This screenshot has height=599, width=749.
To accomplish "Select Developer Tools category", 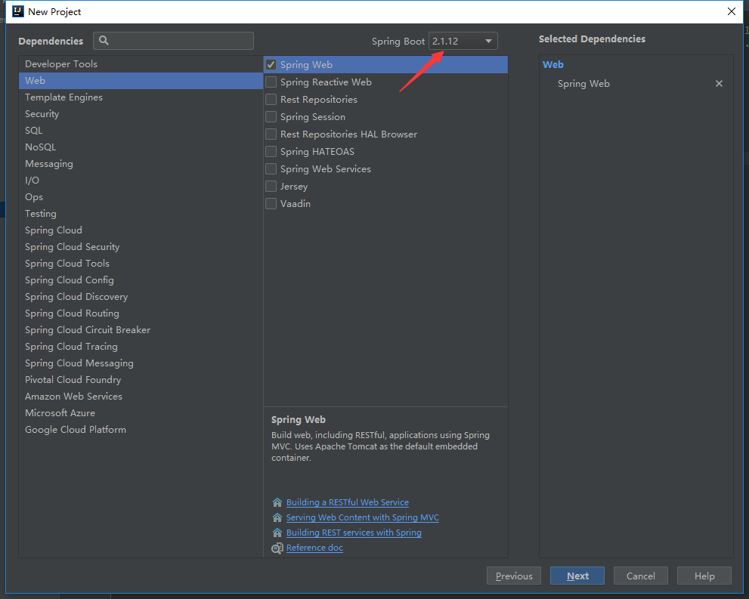I will (141, 64).
